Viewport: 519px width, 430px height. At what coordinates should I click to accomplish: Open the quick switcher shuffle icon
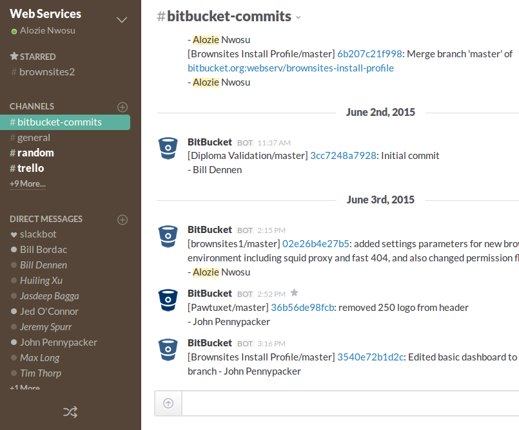(70, 412)
